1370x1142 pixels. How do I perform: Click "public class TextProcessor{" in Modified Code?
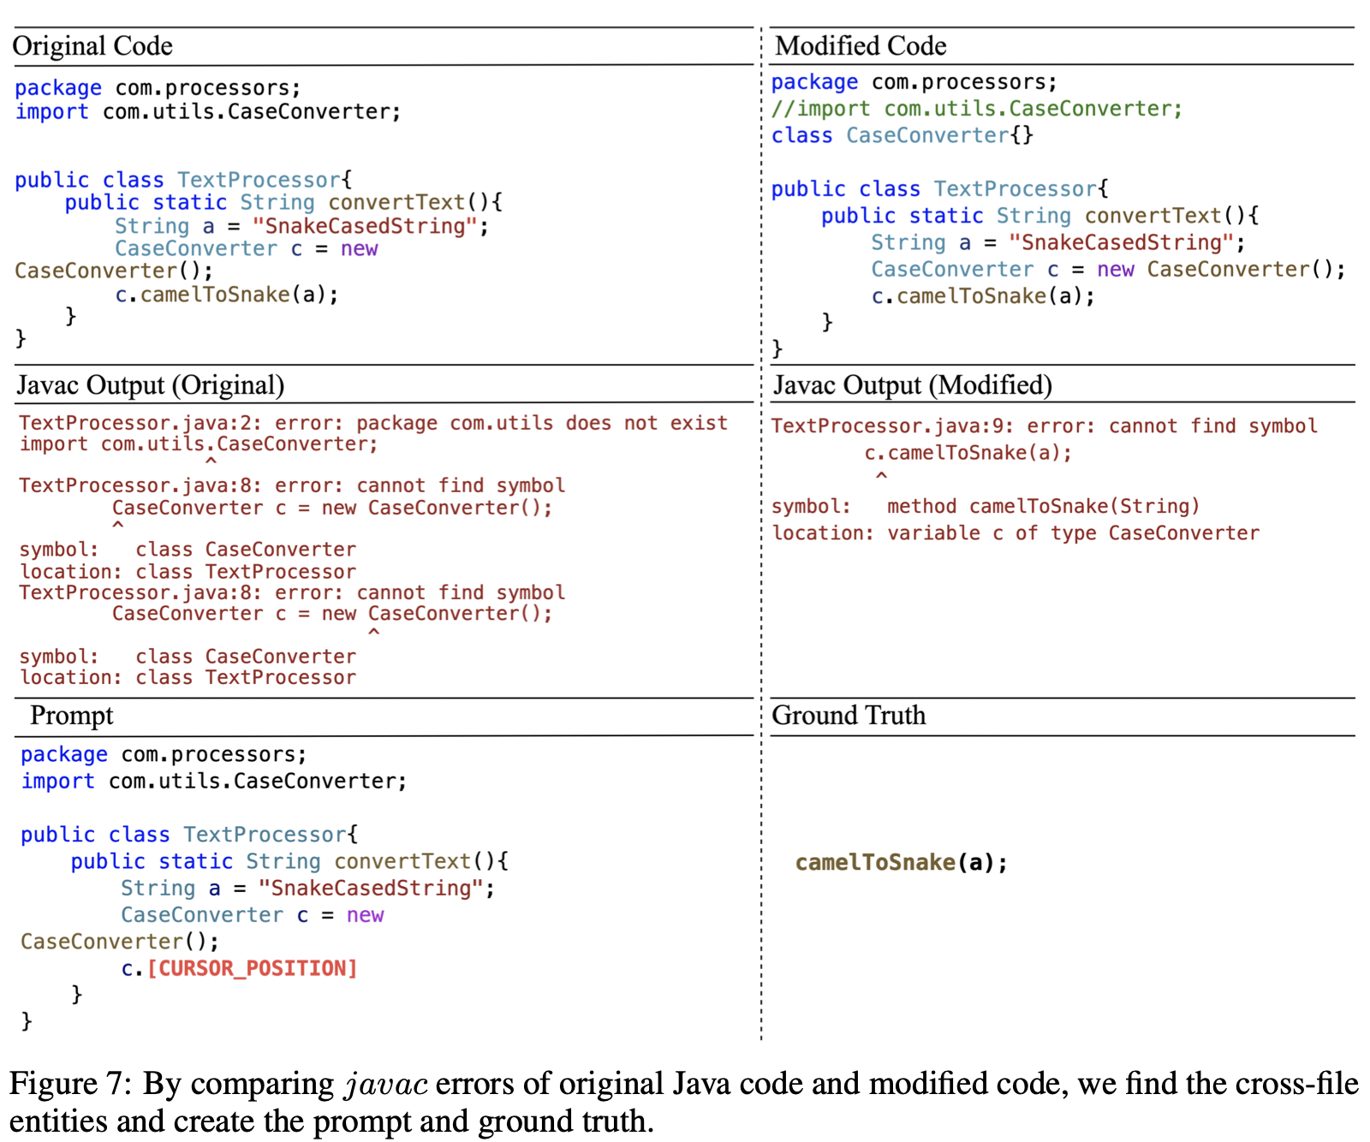point(939,189)
